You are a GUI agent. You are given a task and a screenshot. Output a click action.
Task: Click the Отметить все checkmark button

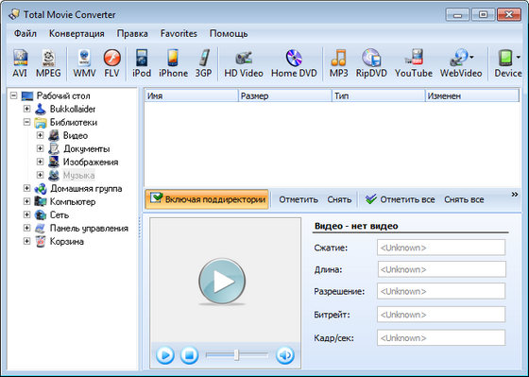coord(401,199)
